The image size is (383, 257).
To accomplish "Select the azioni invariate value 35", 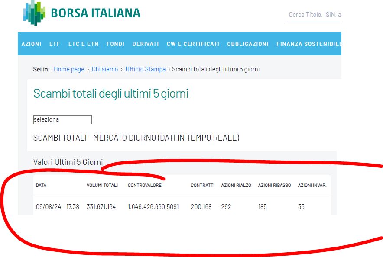I will pyautogui.click(x=301, y=207).
